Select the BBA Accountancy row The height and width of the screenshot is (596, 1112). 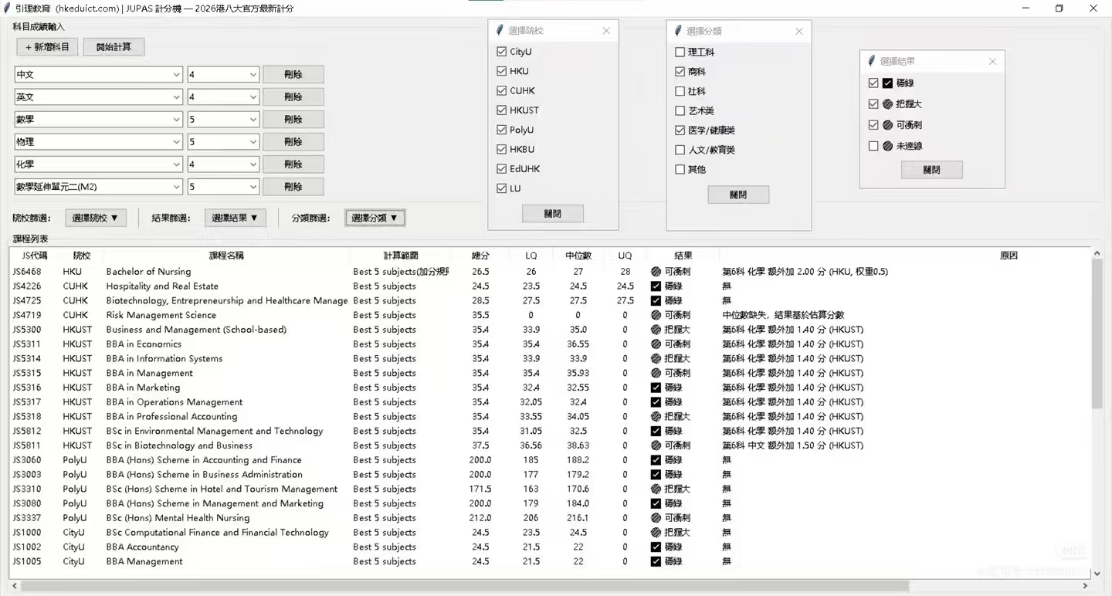tap(551, 547)
